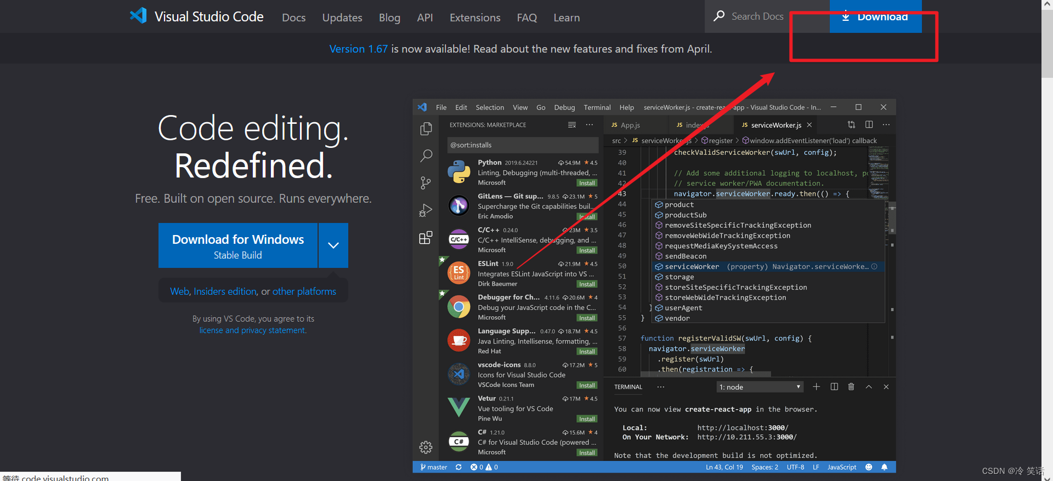Open the other platforms link

304,291
